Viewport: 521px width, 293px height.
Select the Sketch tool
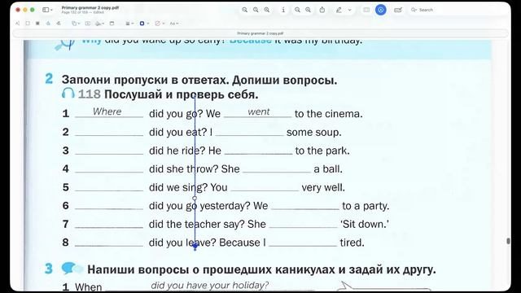tap(48, 24)
